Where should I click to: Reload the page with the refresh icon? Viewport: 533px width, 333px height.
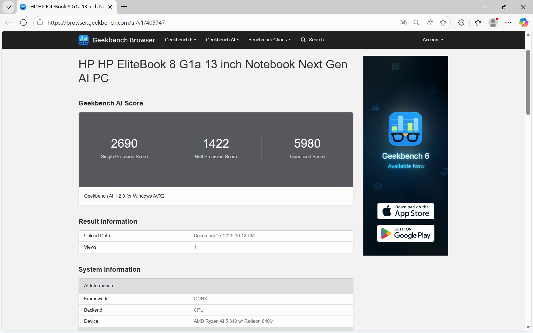point(23,22)
